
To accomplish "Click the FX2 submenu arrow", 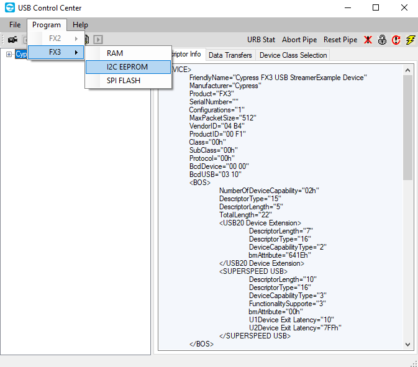I will pos(76,39).
